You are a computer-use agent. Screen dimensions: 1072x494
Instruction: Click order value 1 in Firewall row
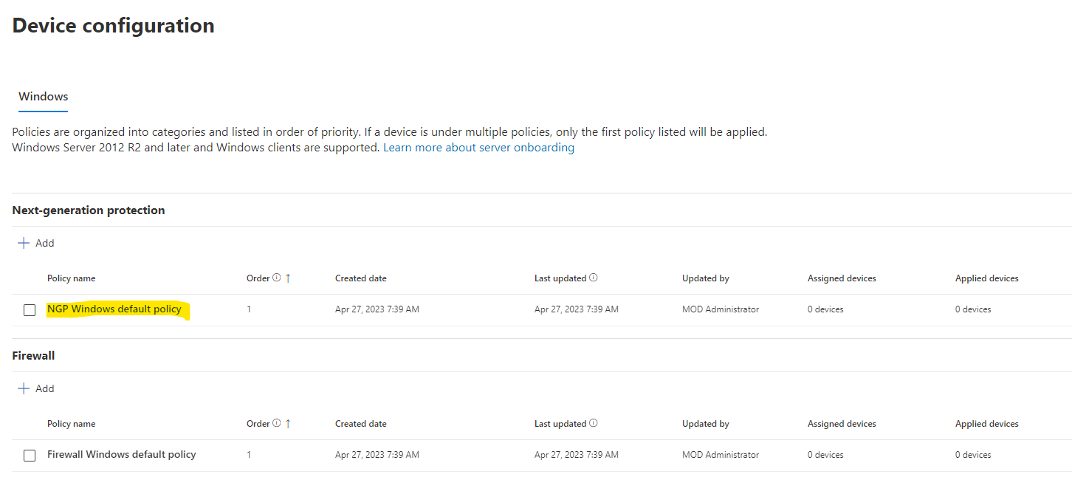coord(249,455)
